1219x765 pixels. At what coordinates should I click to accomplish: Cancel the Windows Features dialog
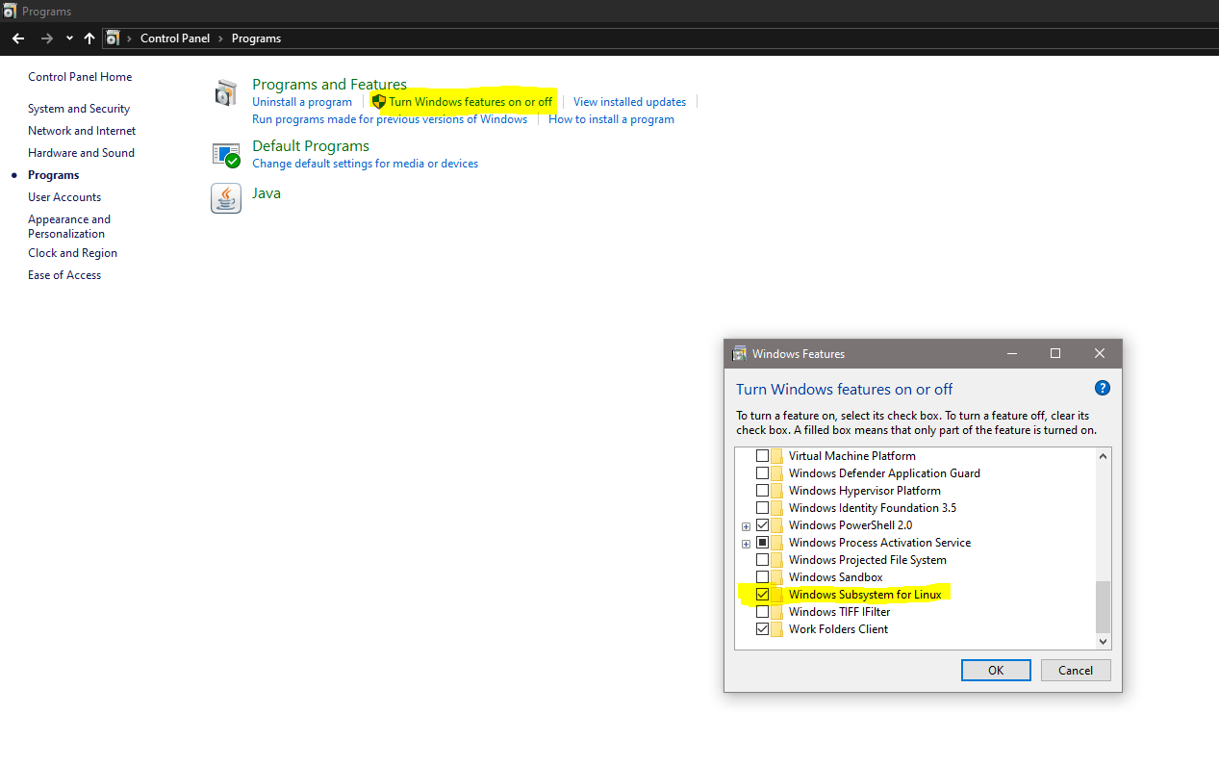(1076, 670)
